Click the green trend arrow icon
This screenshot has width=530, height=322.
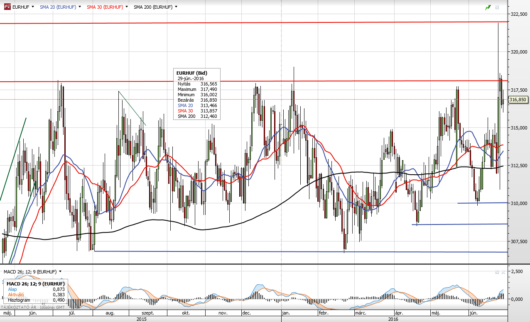pyautogui.click(x=488, y=7)
